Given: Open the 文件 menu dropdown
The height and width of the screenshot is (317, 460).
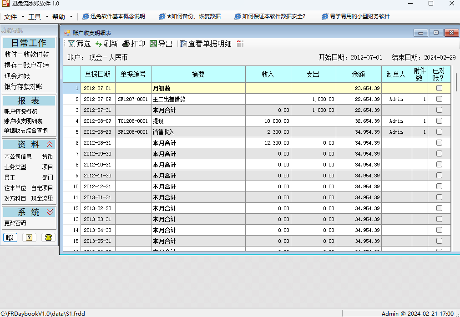Looking at the screenshot, I should 14,17.
